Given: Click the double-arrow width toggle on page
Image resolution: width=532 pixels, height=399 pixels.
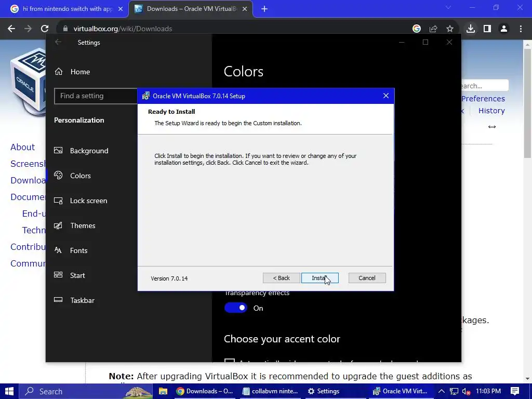Looking at the screenshot, I should point(492,127).
